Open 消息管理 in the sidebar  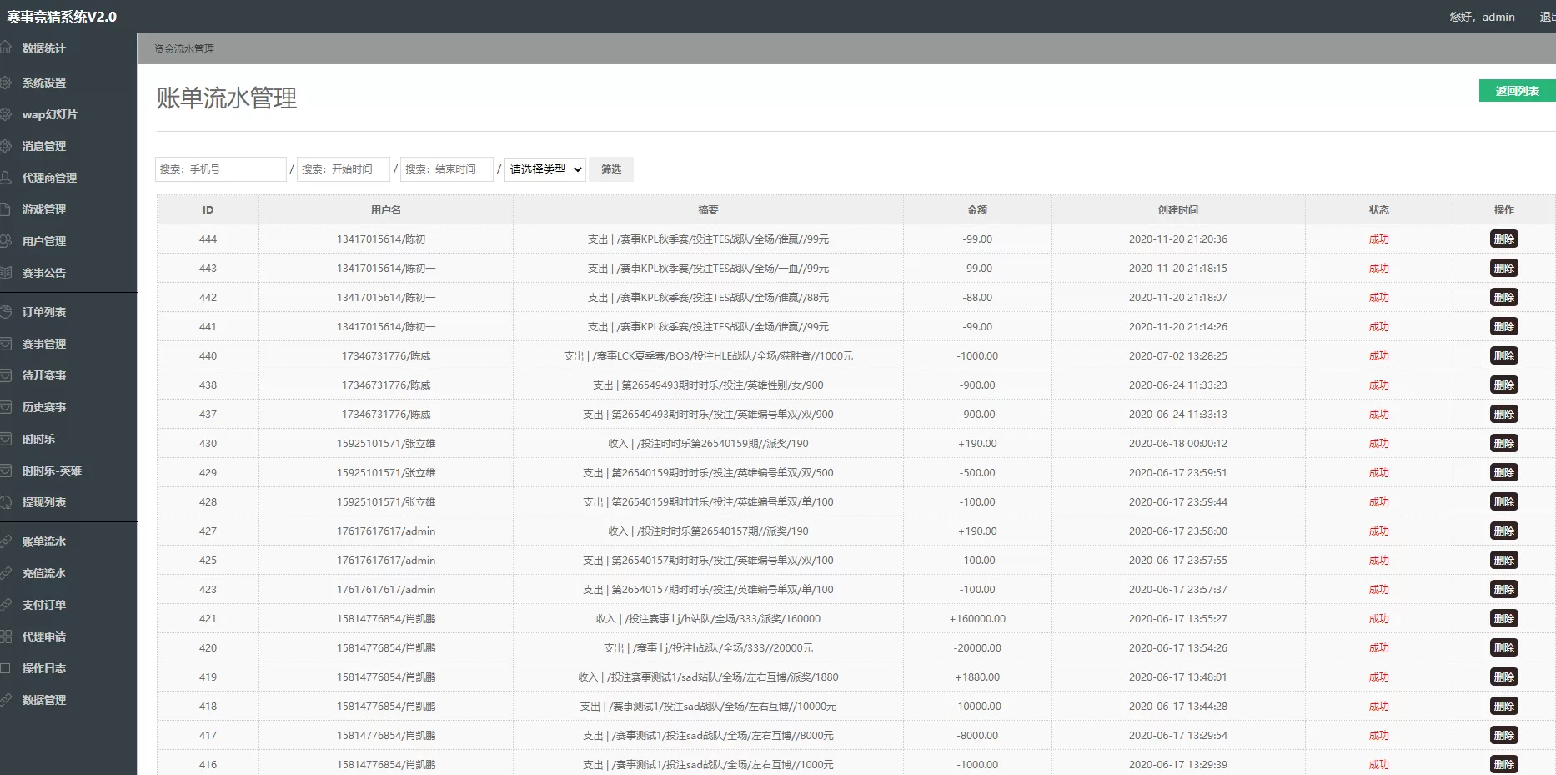pos(44,146)
